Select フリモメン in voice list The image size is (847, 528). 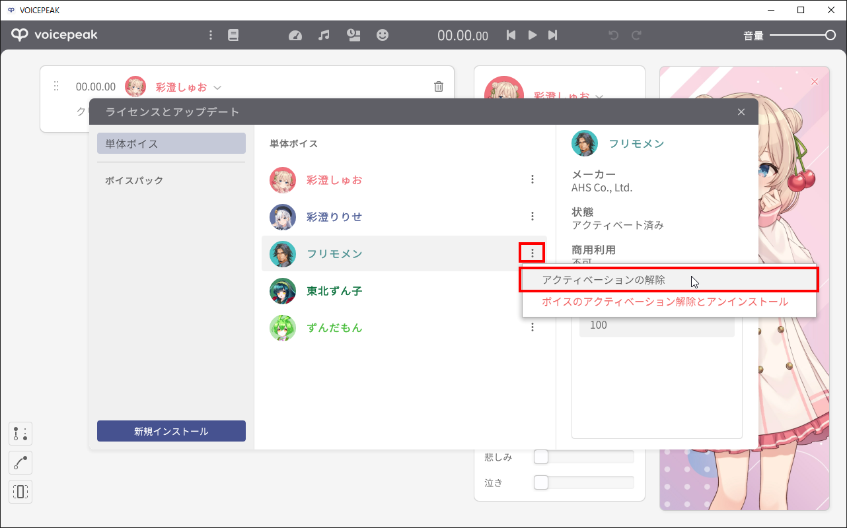tap(404, 253)
